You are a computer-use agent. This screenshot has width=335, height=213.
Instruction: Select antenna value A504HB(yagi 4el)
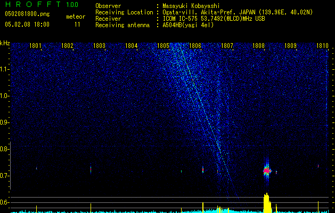188,25
